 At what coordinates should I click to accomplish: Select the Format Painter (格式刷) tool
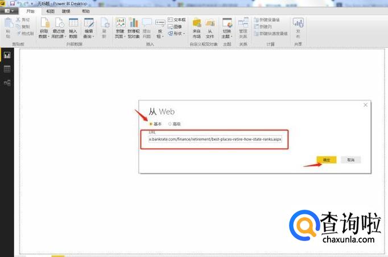(x=25, y=33)
